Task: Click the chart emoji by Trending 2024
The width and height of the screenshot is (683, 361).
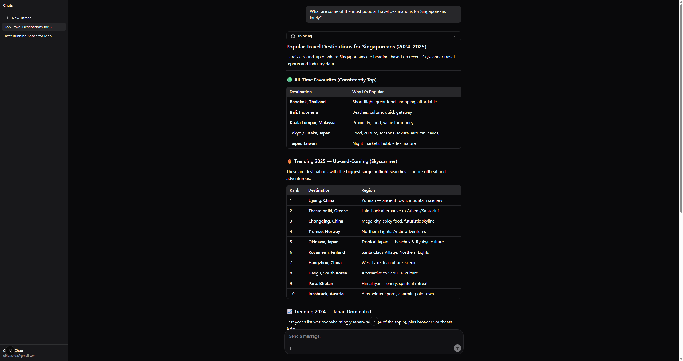Action: click(290, 312)
